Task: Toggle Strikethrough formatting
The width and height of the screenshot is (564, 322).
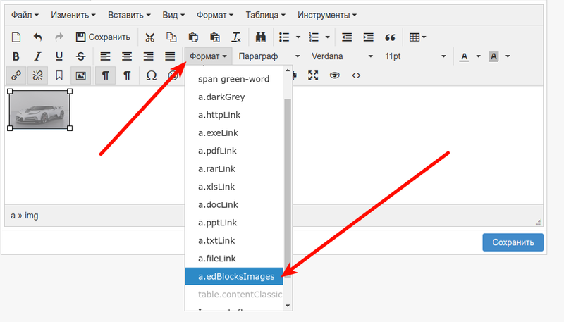Action: tap(80, 56)
